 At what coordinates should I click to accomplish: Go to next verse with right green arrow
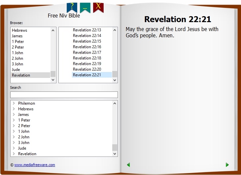pyautogui.click(x=227, y=165)
